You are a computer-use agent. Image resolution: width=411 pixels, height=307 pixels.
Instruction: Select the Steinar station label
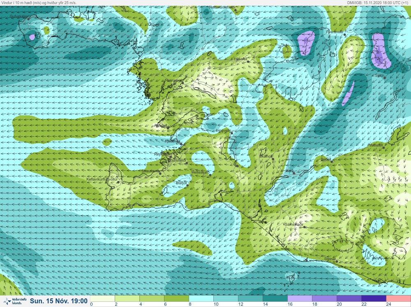click(x=330, y=259)
